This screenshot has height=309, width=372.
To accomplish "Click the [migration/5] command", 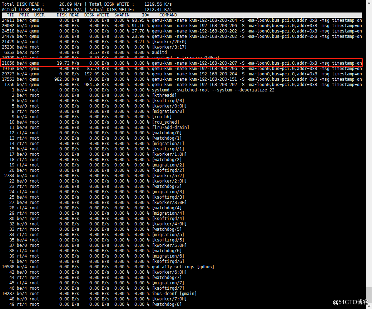I will pos(168,235).
